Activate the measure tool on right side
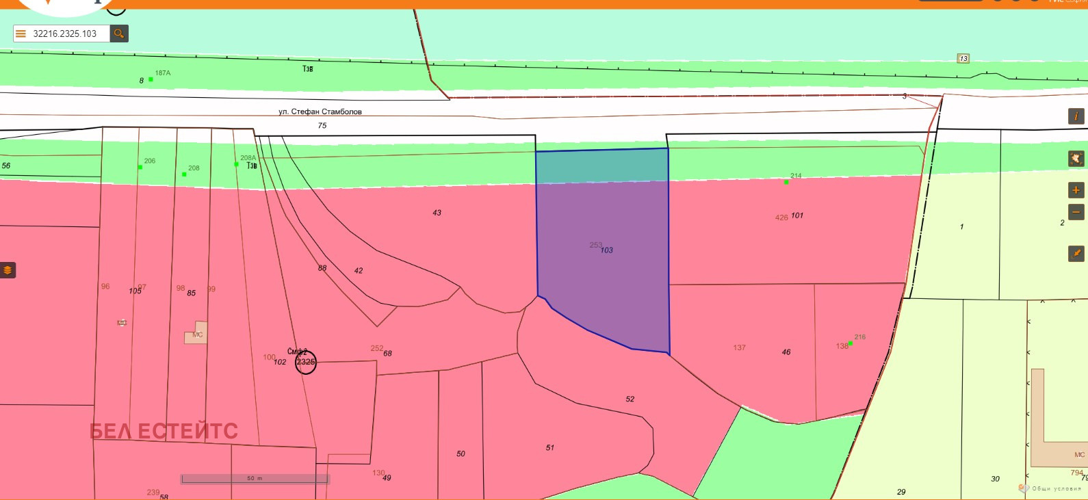Screen dimensions: 1088x500 [1076, 254]
